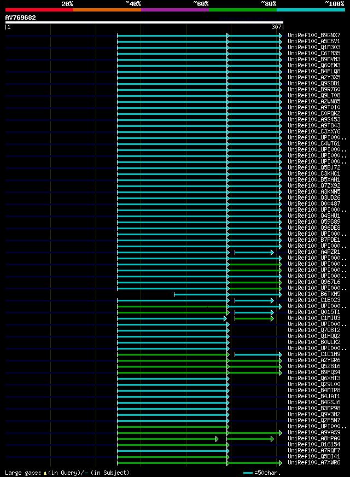Select the UniRef100_Q6XHT3 label
Screen dimensions: 350x477
314,379
